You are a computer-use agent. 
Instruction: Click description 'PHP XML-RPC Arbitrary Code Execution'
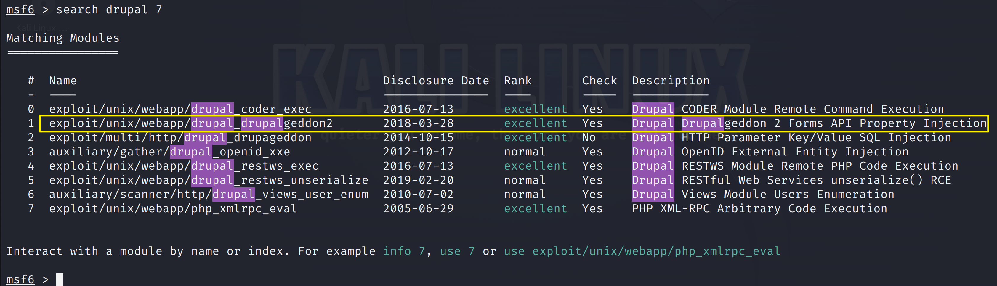pyautogui.click(x=759, y=209)
